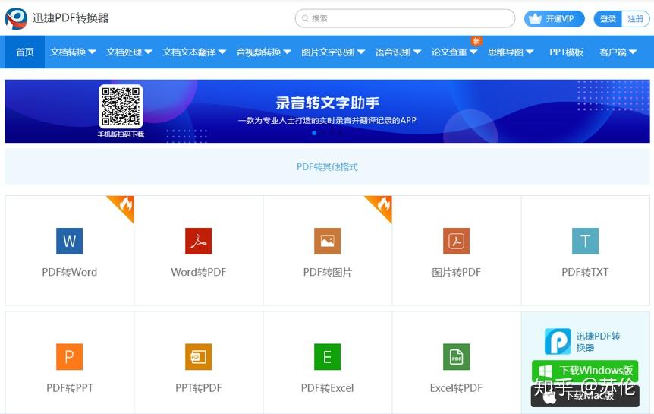654x414 pixels.
Task: Click the PDF转TXT label text
Action: pos(585,273)
